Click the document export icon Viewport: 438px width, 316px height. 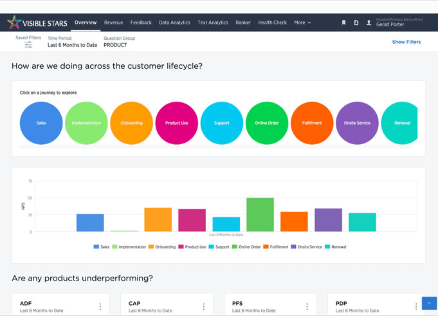(356, 23)
